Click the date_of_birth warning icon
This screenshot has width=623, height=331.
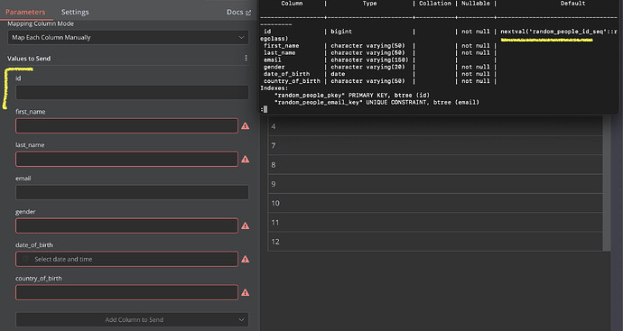click(x=246, y=259)
